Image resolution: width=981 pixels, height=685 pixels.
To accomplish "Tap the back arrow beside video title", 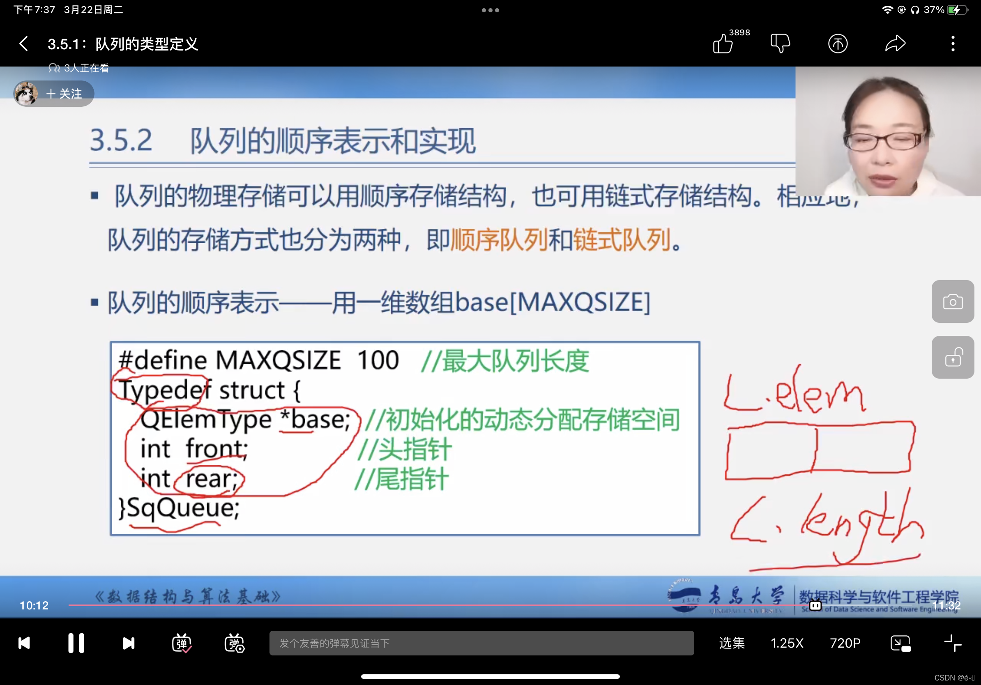I will [x=24, y=44].
